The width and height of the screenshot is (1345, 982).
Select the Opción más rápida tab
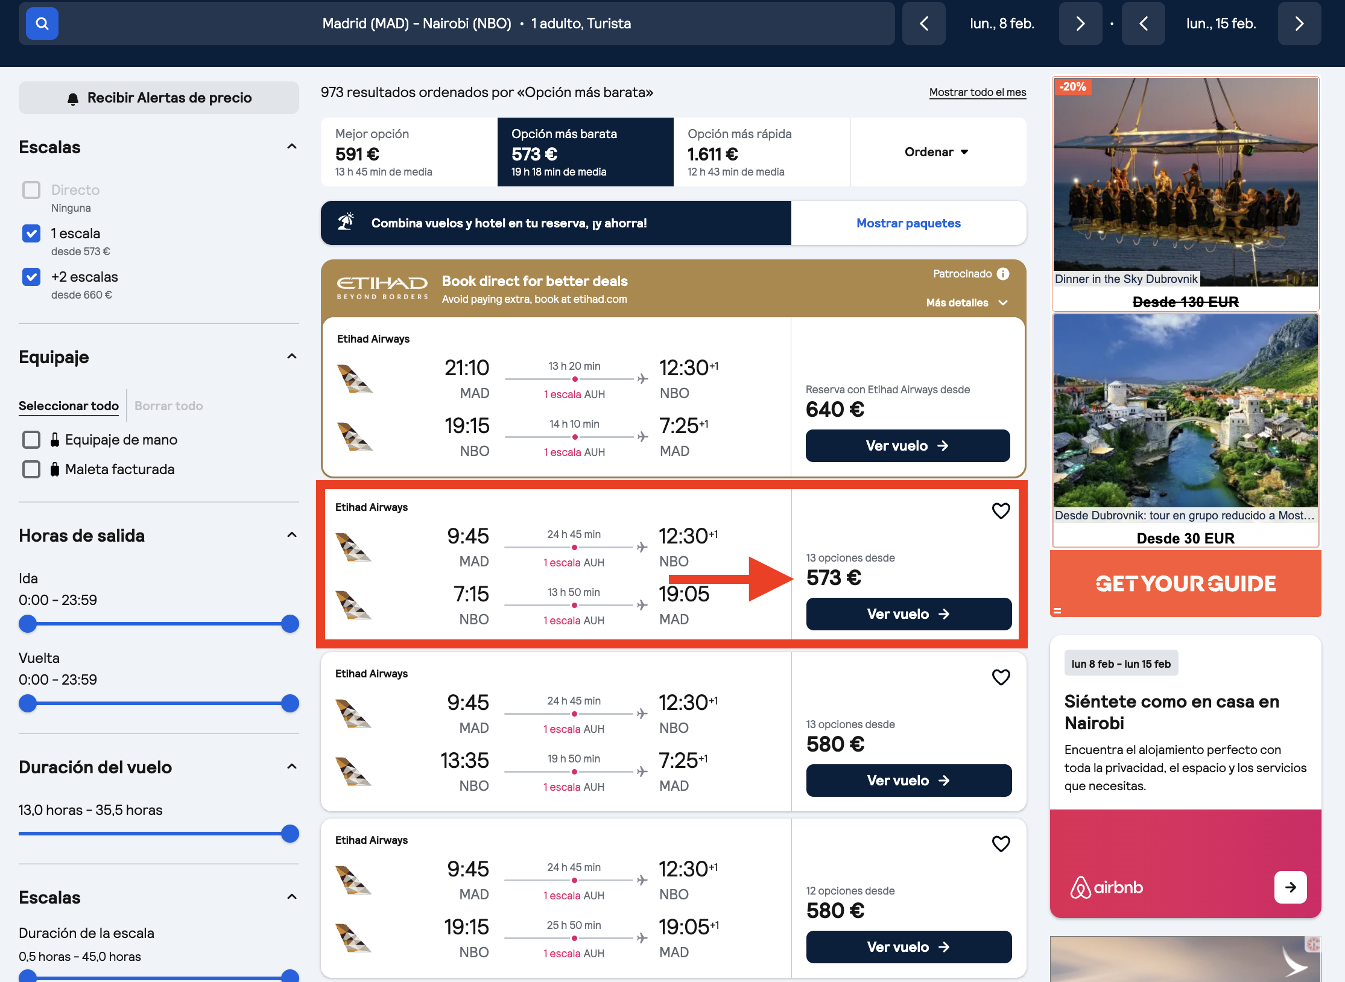[x=762, y=152]
